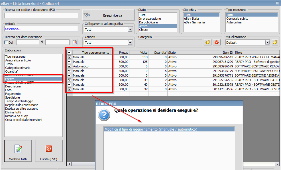281x170 pixels.
Task: Click the Uscita (ESC) button
Action: 49,151
